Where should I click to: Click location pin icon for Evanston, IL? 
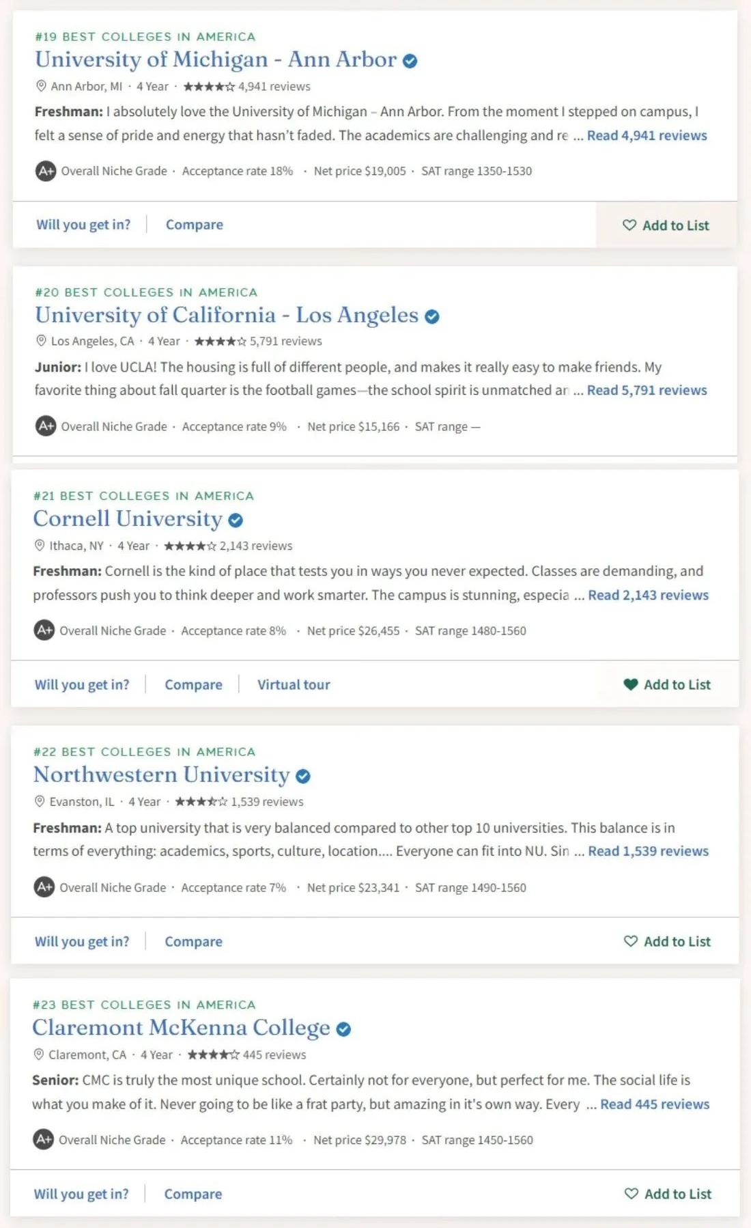(x=40, y=801)
